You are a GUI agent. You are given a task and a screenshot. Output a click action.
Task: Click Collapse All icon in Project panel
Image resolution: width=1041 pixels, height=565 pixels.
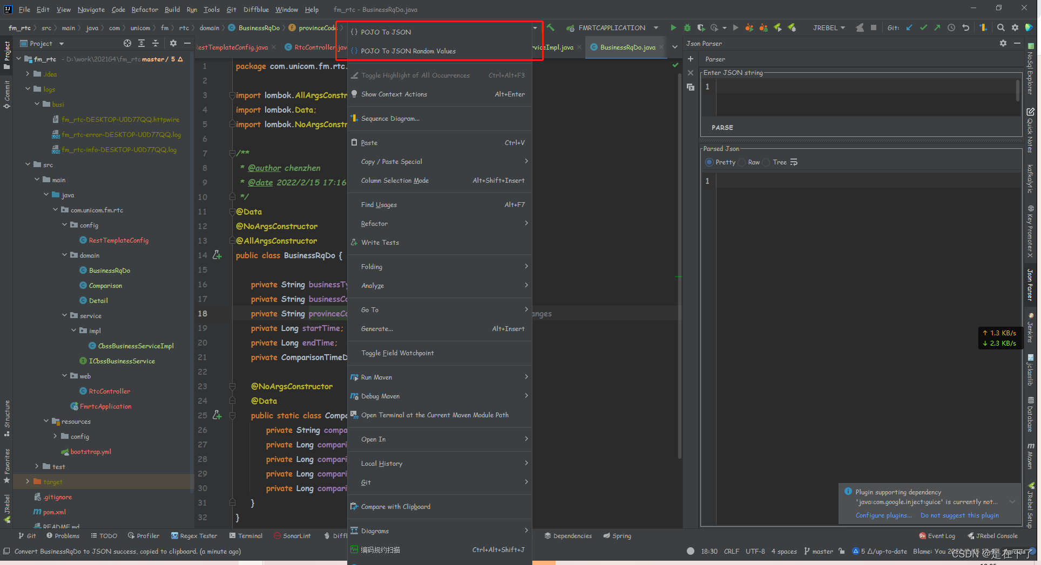(x=156, y=43)
